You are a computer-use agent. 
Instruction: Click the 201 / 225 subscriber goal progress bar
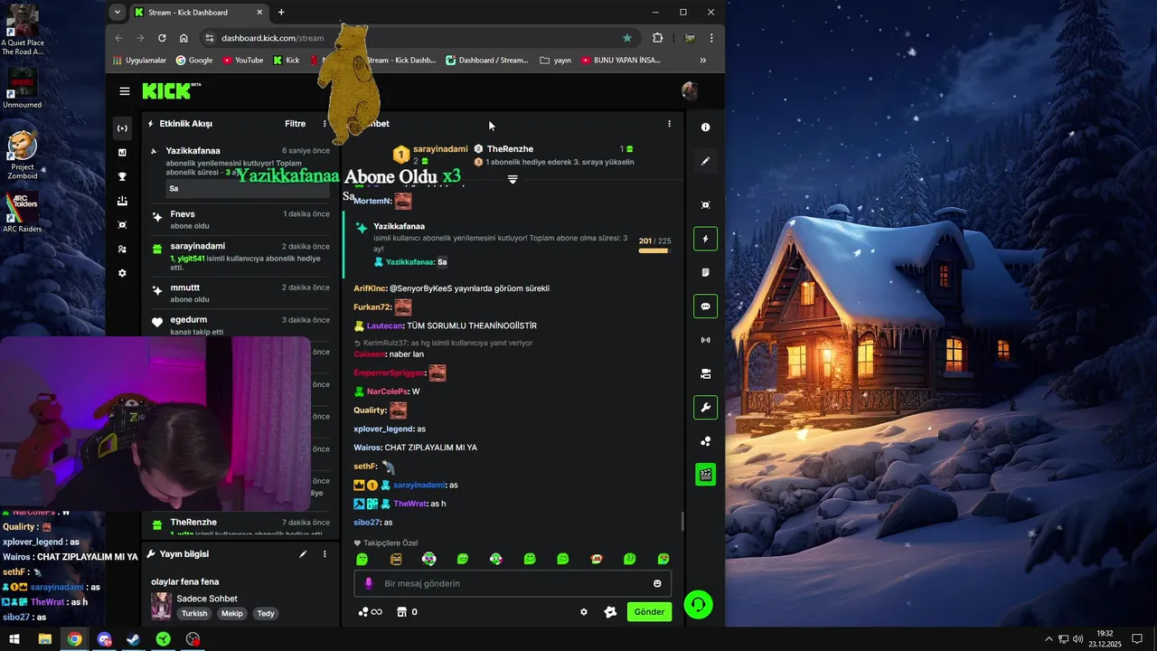[x=654, y=250]
